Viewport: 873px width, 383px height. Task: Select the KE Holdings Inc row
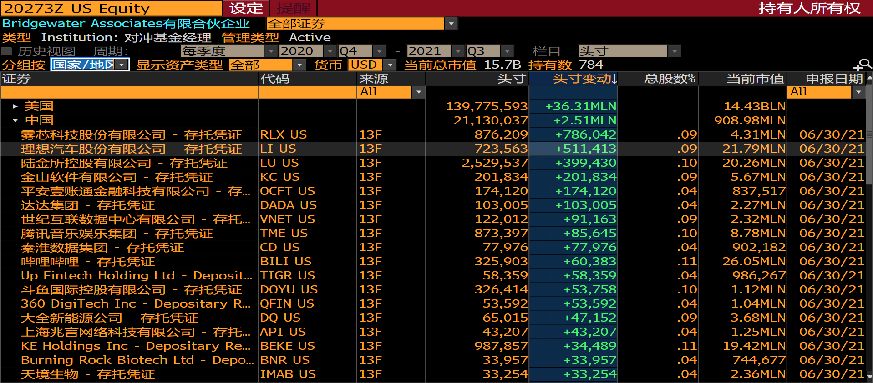point(432,346)
